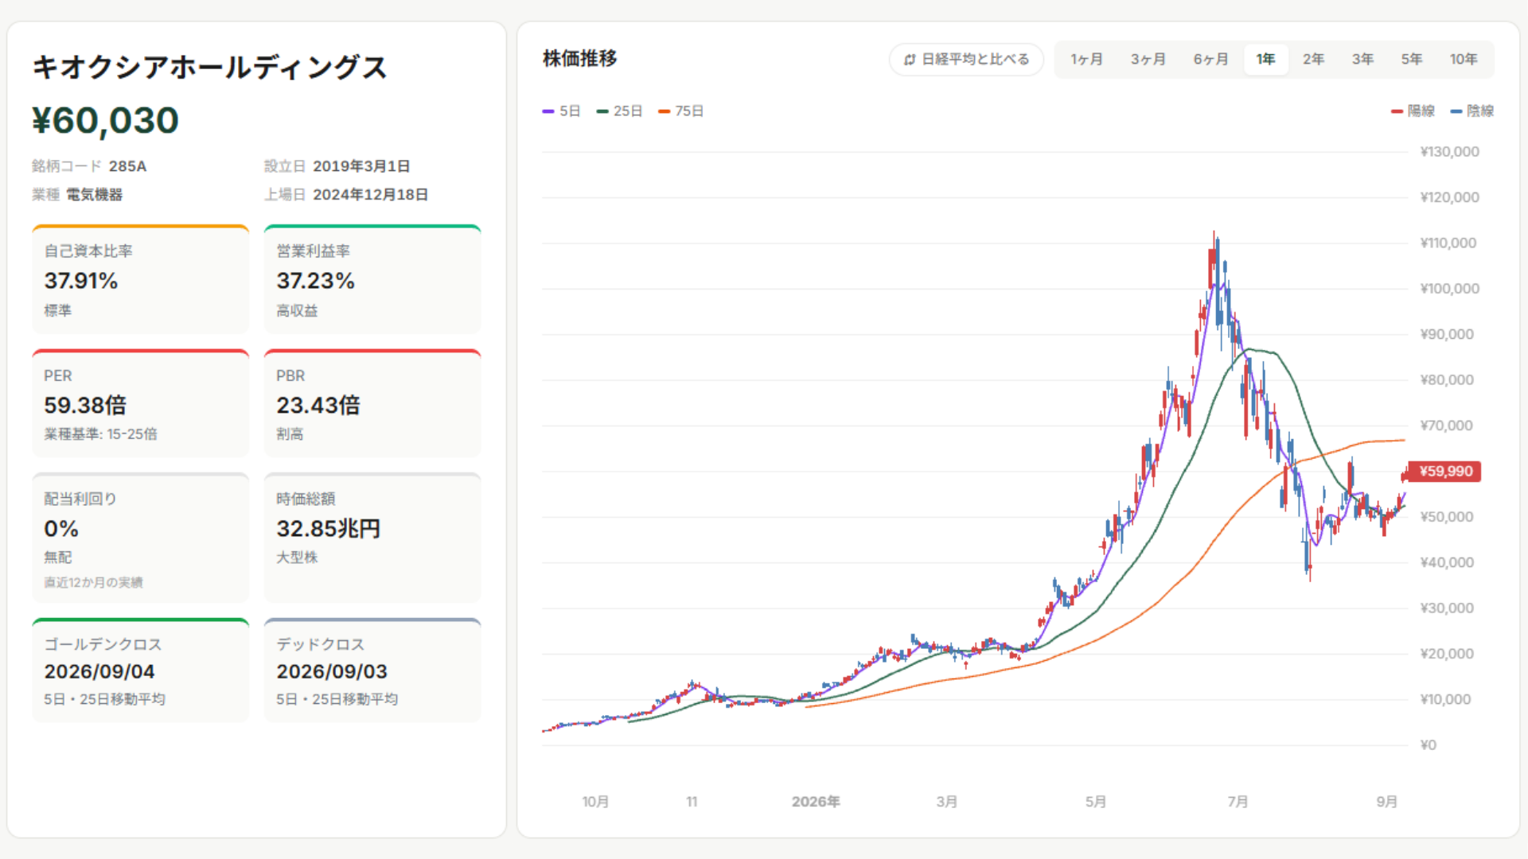
Task: Click the 時価総額 32.85兆円 card
Action: [372, 538]
